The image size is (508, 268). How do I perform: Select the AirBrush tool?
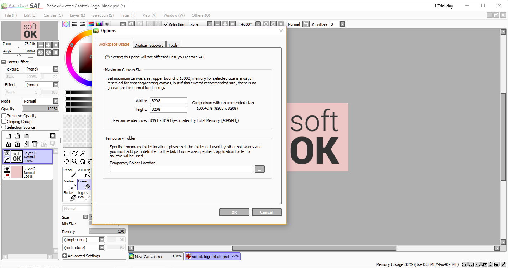click(84, 173)
